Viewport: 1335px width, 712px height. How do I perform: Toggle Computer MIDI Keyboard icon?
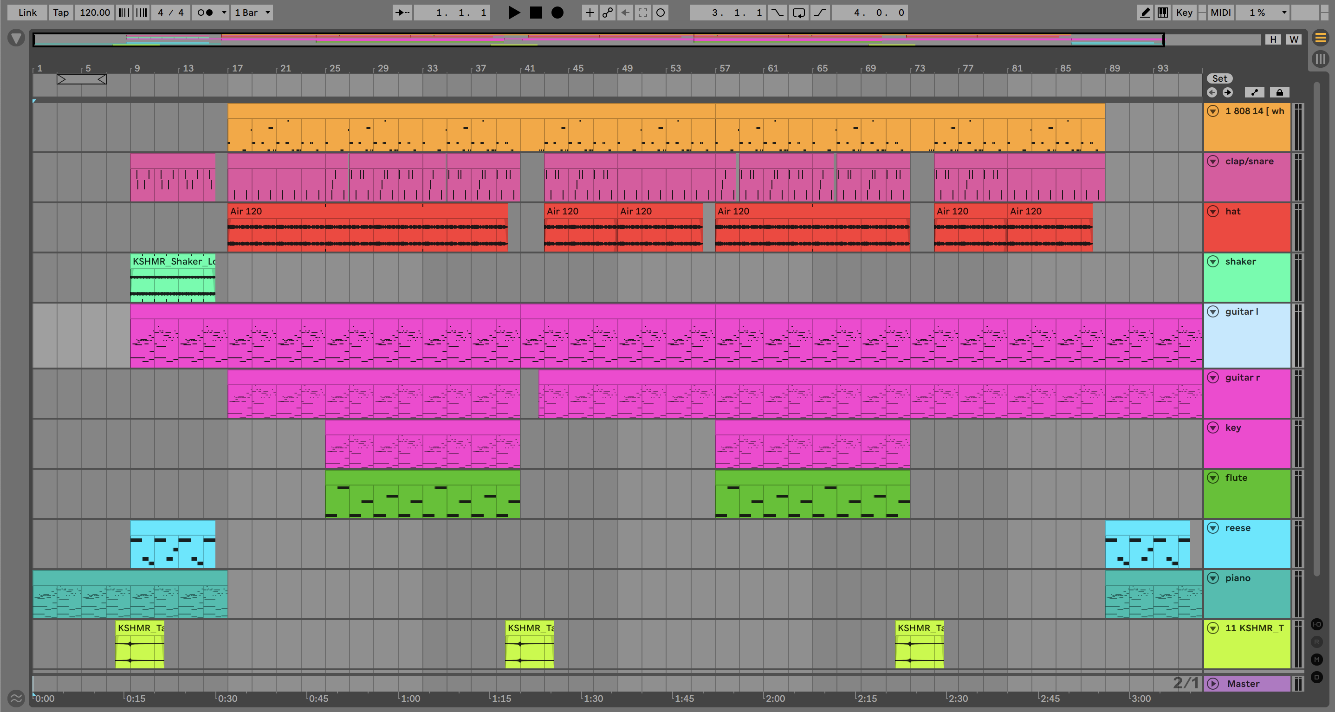click(1162, 13)
